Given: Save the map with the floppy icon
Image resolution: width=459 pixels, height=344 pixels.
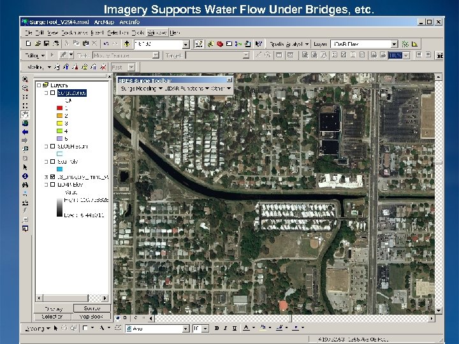Looking at the screenshot, I should click(47, 43).
